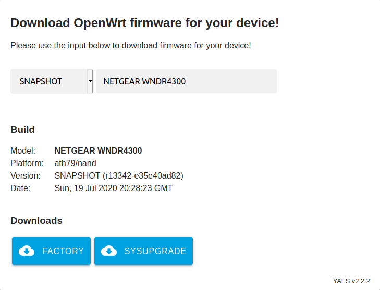Click the instruction text below the heading
The image size is (380, 290).
[x=131, y=45]
